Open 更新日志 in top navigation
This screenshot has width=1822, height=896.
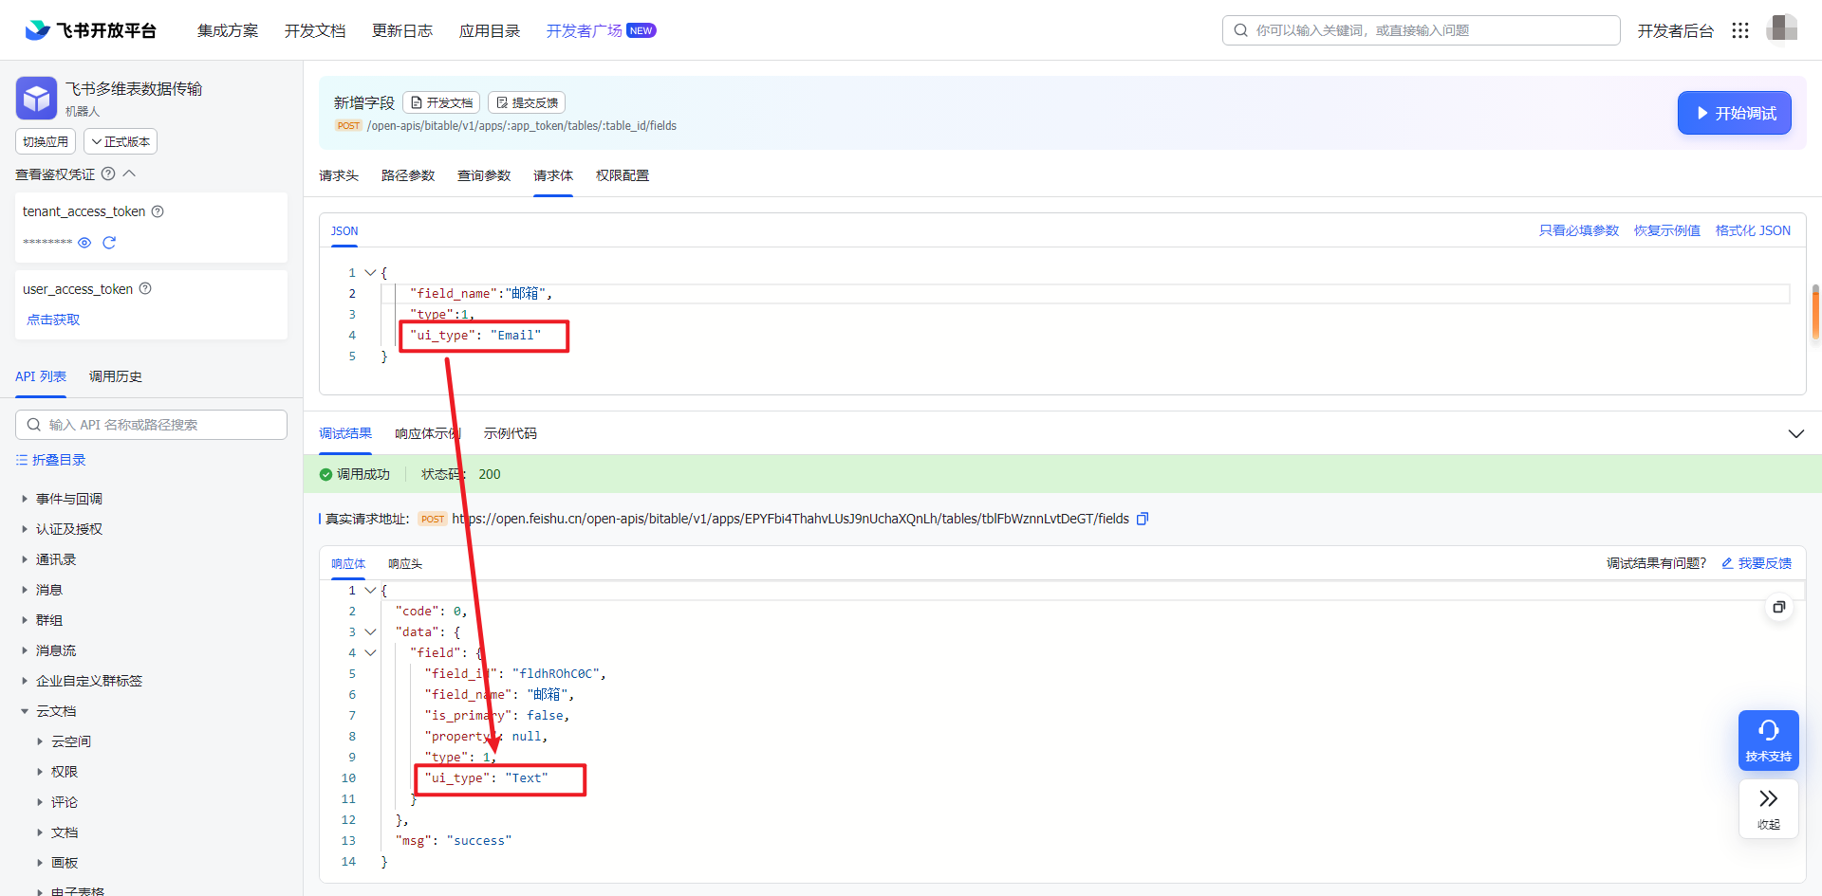click(402, 30)
